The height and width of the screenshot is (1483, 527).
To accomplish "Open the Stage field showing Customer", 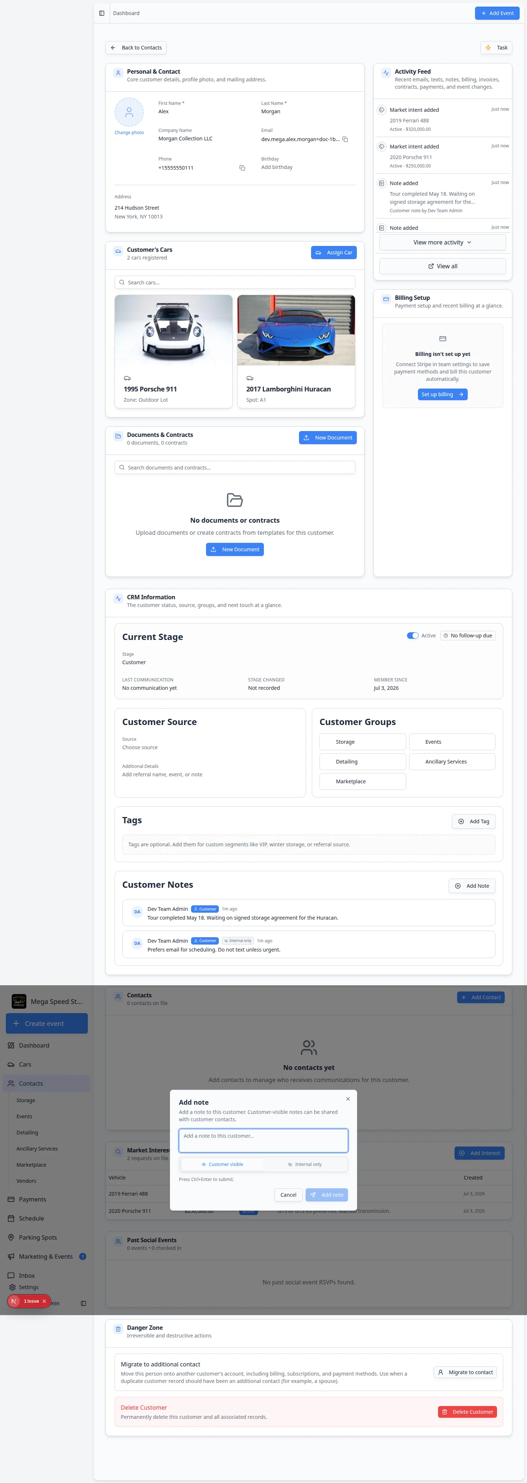I will pyautogui.click(x=134, y=663).
